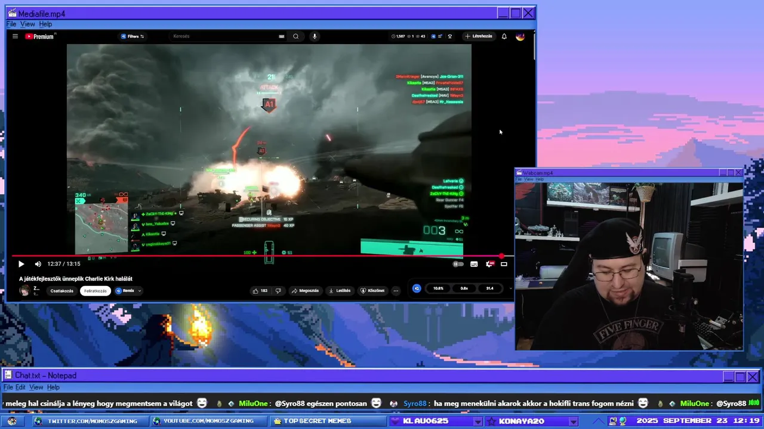The image size is (764, 429).
Task: Open View menu in Chat.txt Notepad
Action: (x=36, y=387)
